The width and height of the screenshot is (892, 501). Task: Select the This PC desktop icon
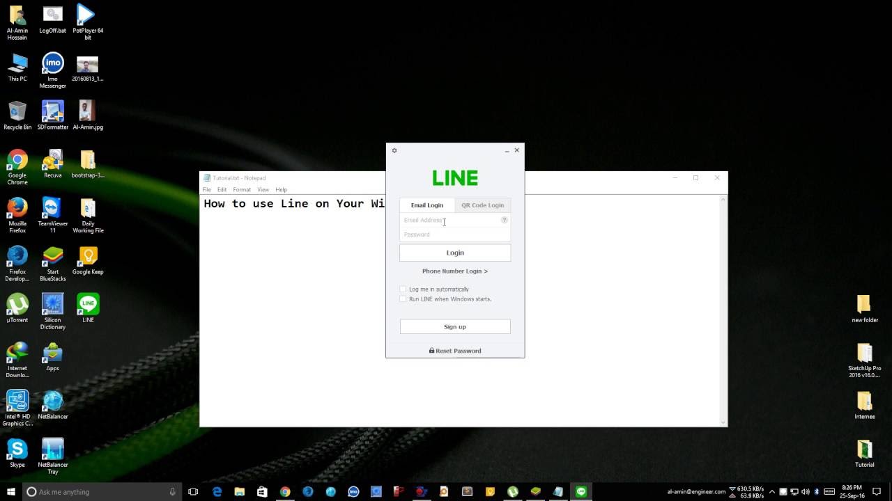(x=17, y=67)
